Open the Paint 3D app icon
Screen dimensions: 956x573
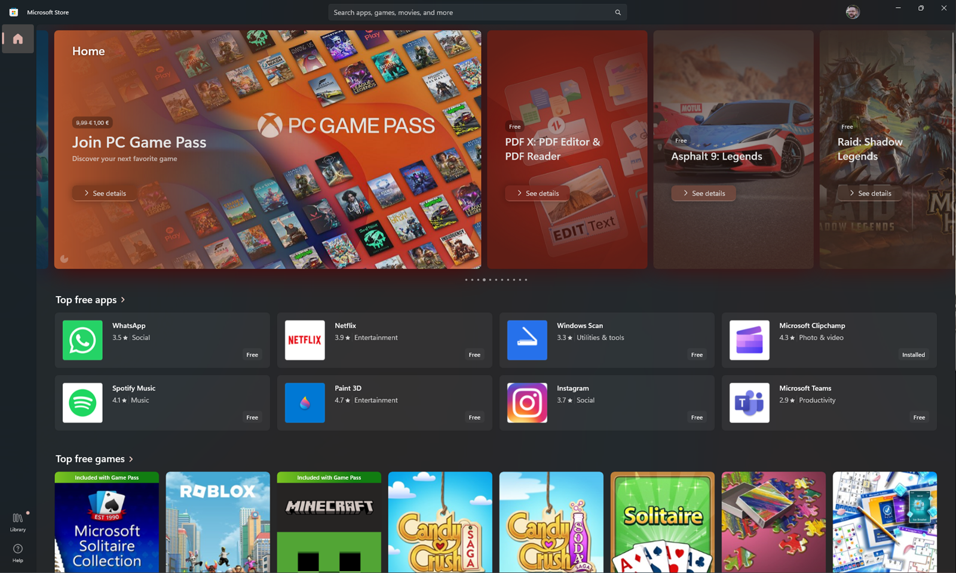[x=305, y=403]
